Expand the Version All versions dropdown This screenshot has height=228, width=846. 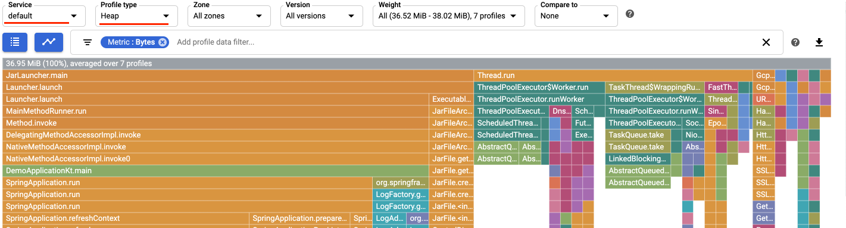pyautogui.click(x=322, y=16)
